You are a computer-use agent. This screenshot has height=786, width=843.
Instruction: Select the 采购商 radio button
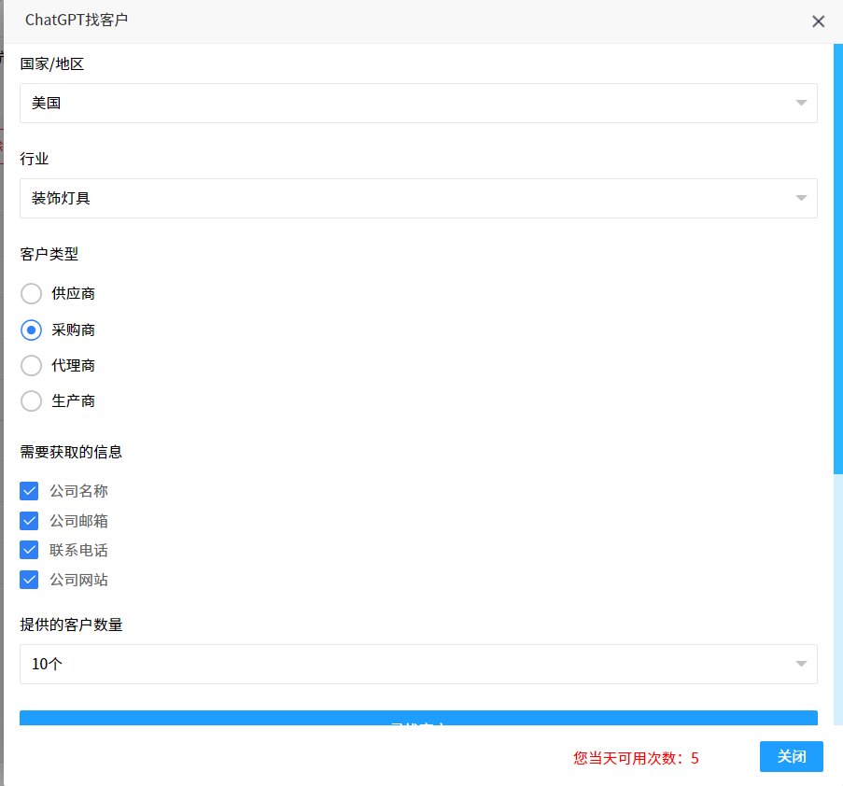[32, 330]
